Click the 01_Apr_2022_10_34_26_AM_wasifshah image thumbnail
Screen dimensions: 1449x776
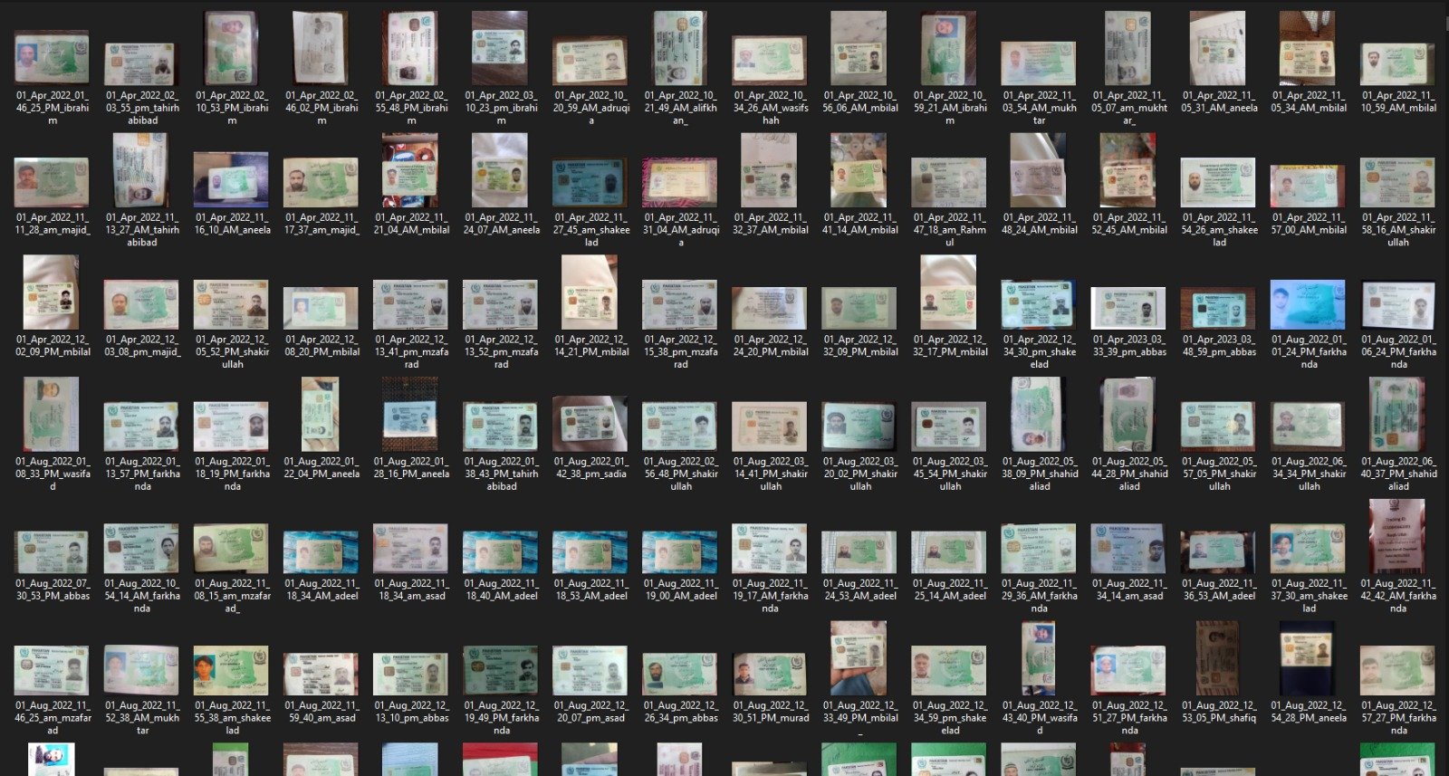tap(770, 60)
